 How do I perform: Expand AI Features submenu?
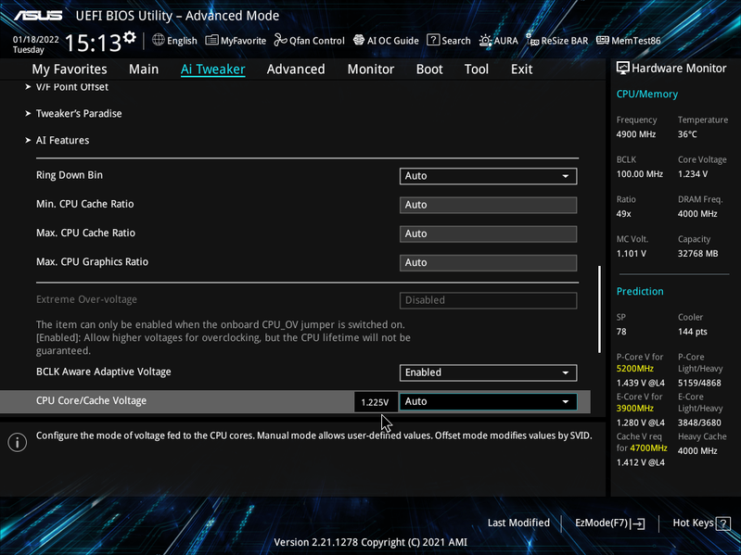[57, 141]
